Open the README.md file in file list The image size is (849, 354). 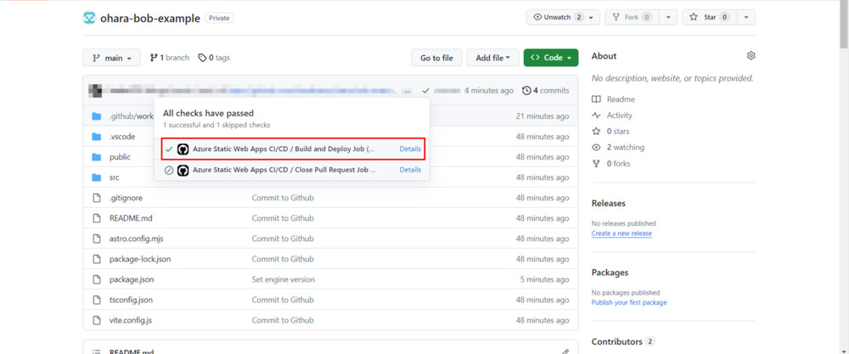point(131,218)
